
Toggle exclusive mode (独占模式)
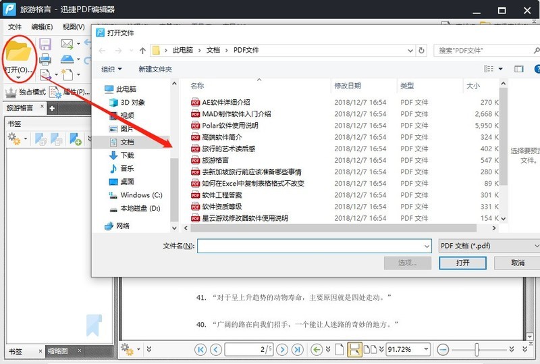26,92
